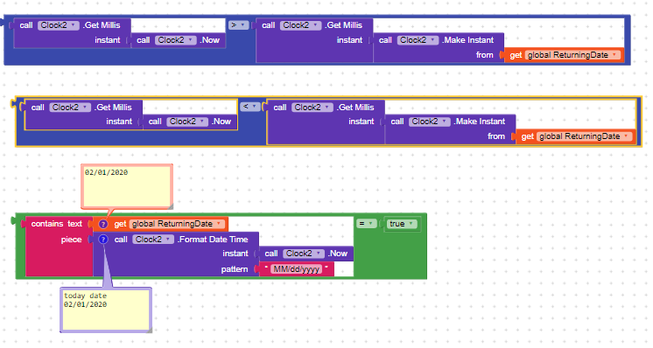Click the help icon beside get global ReturningDate

pyautogui.click(x=103, y=224)
